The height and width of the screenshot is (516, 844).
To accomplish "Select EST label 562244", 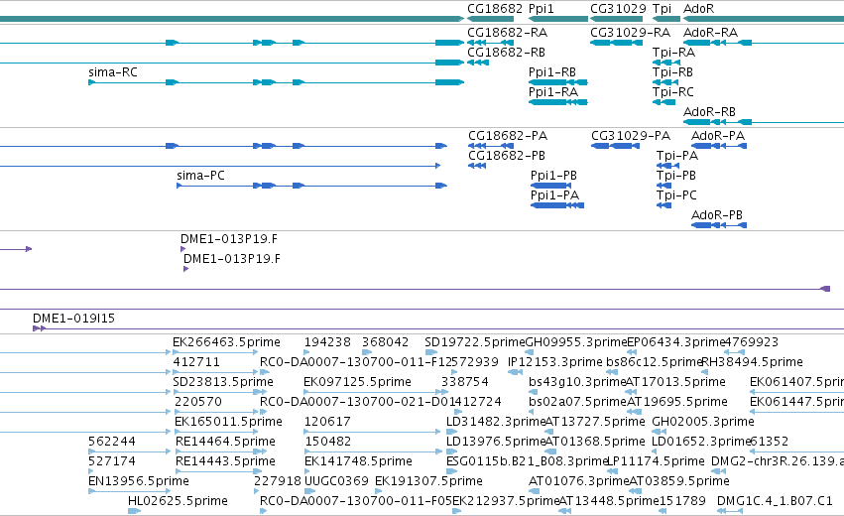I will tap(112, 442).
